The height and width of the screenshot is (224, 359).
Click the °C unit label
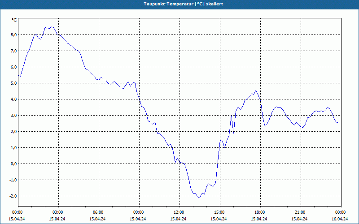[14, 20]
